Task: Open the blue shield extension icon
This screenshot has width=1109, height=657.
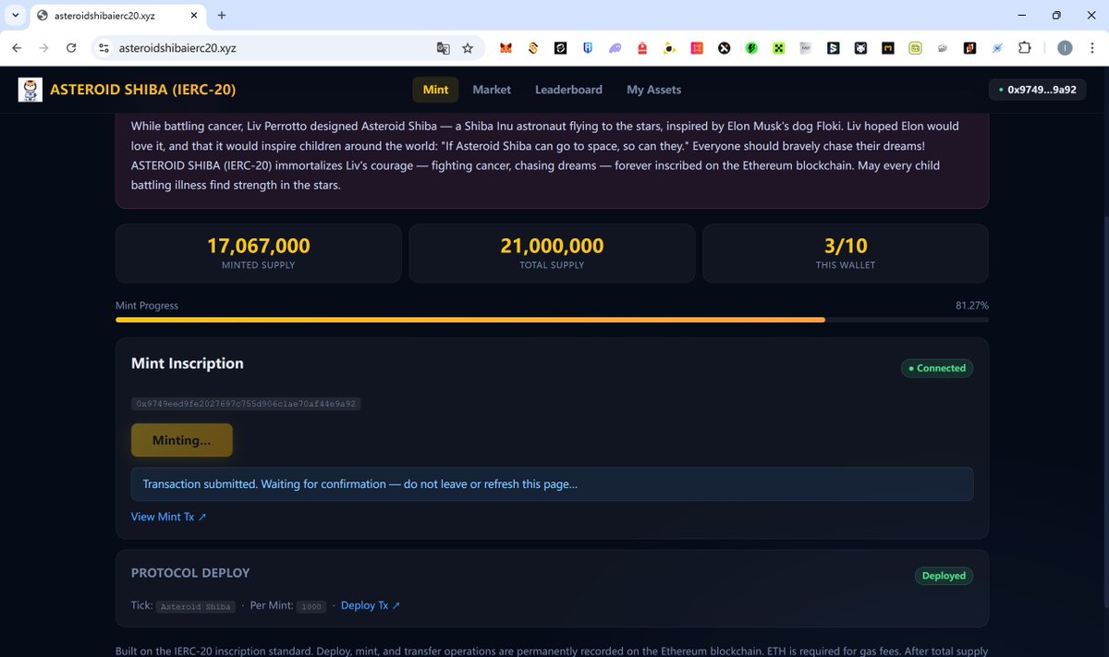Action: (x=588, y=48)
